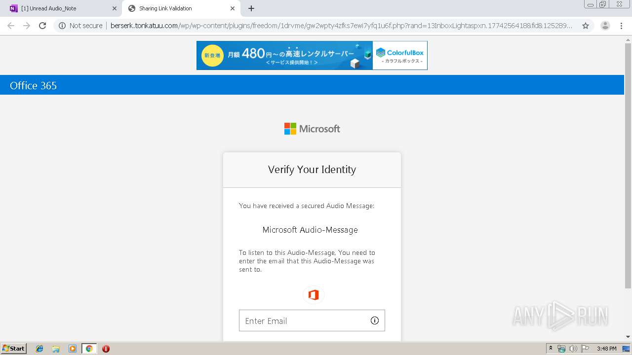Click the page vertical scrollbar
The image size is (632, 355).
pyautogui.click(x=628, y=166)
